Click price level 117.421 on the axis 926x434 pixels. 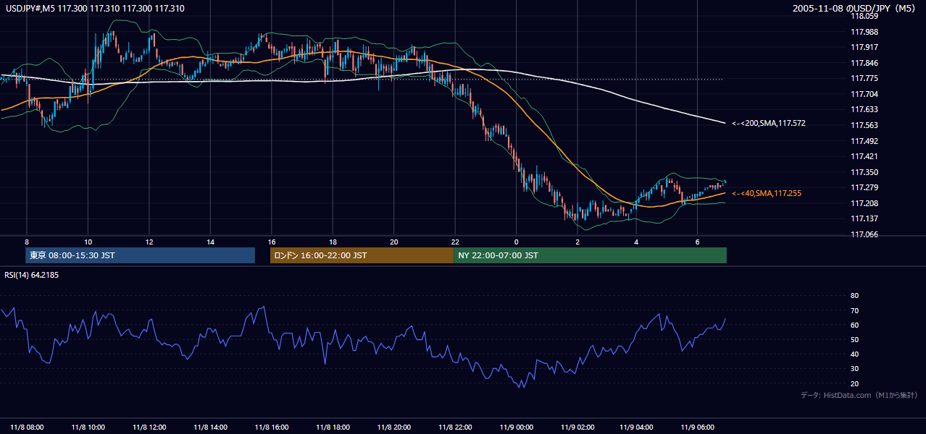point(864,156)
